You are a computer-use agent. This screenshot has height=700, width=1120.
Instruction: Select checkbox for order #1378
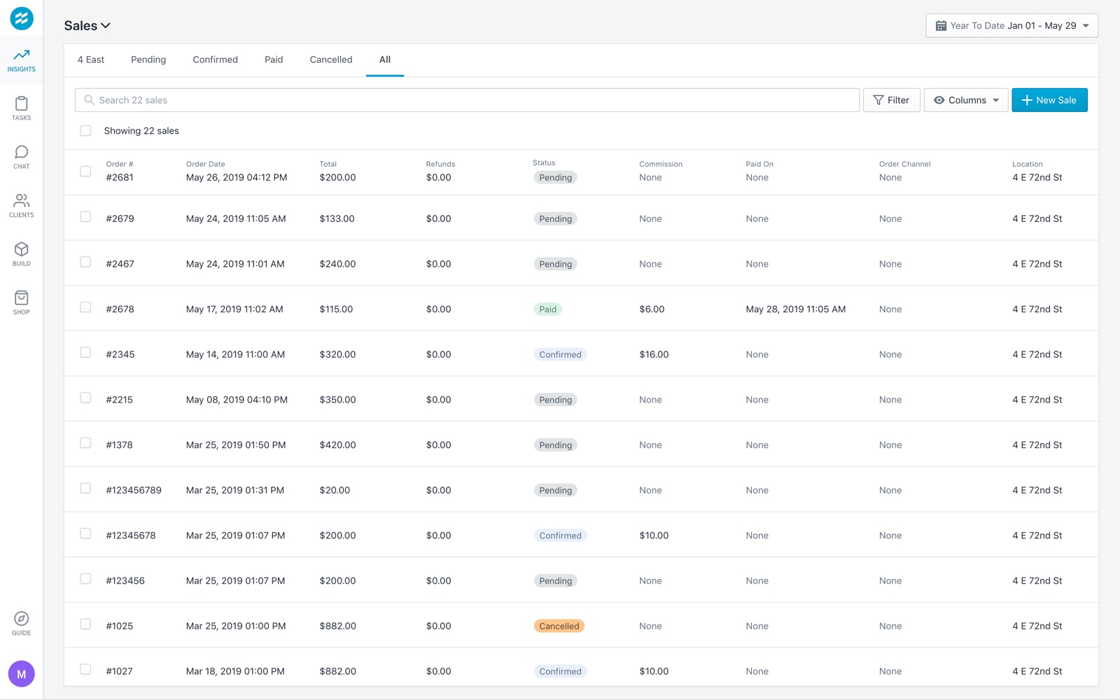click(x=85, y=443)
